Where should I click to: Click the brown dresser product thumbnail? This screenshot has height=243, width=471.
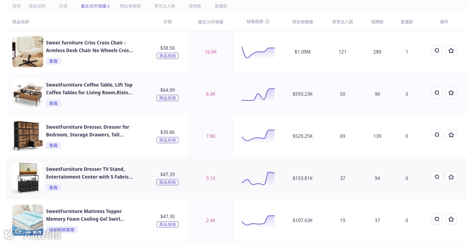pos(27,136)
